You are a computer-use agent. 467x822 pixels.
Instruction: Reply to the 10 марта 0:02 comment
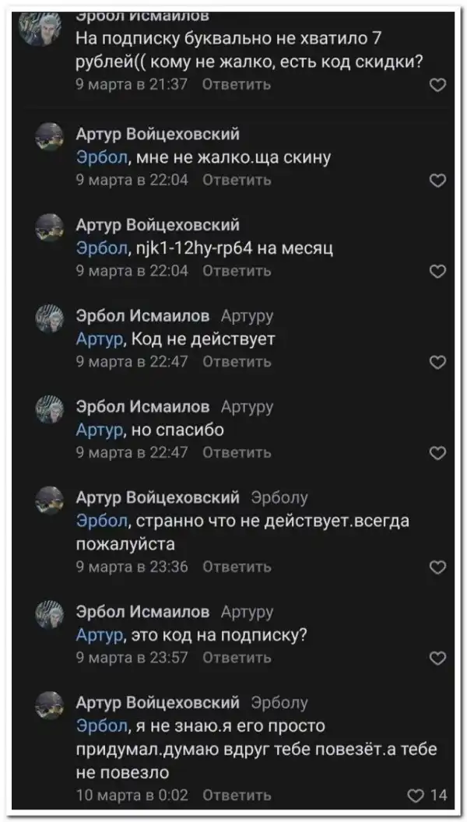click(237, 795)
